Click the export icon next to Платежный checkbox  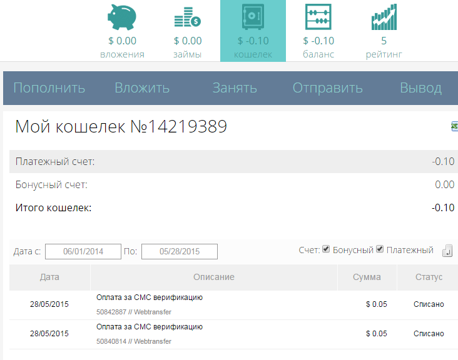447,251
